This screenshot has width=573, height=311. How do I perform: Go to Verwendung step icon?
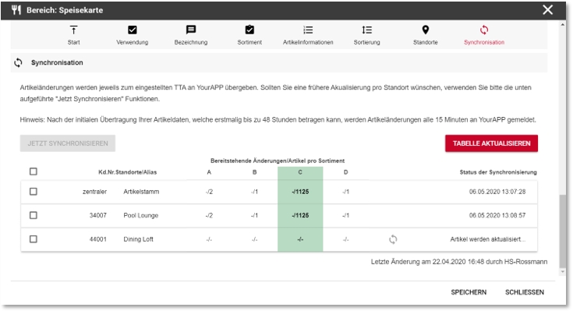tap(133, 30)
